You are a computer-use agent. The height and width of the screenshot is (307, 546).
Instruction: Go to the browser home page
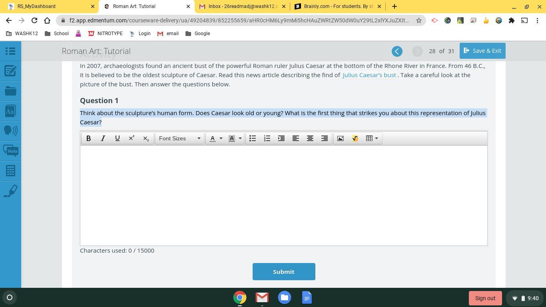(x=47, y=20)
